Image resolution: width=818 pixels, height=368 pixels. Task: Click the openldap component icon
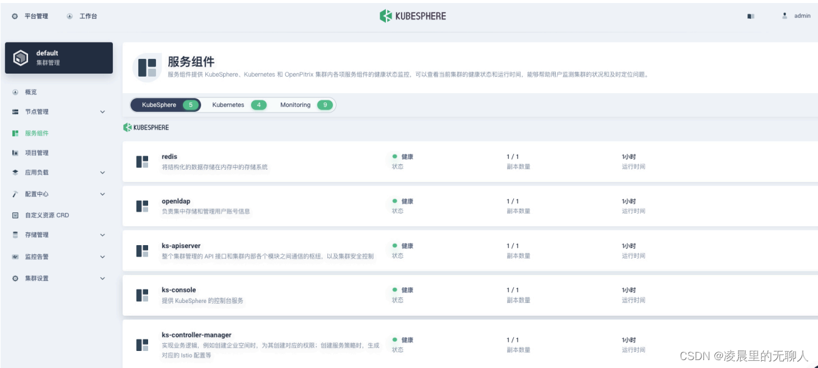point(142,206)
